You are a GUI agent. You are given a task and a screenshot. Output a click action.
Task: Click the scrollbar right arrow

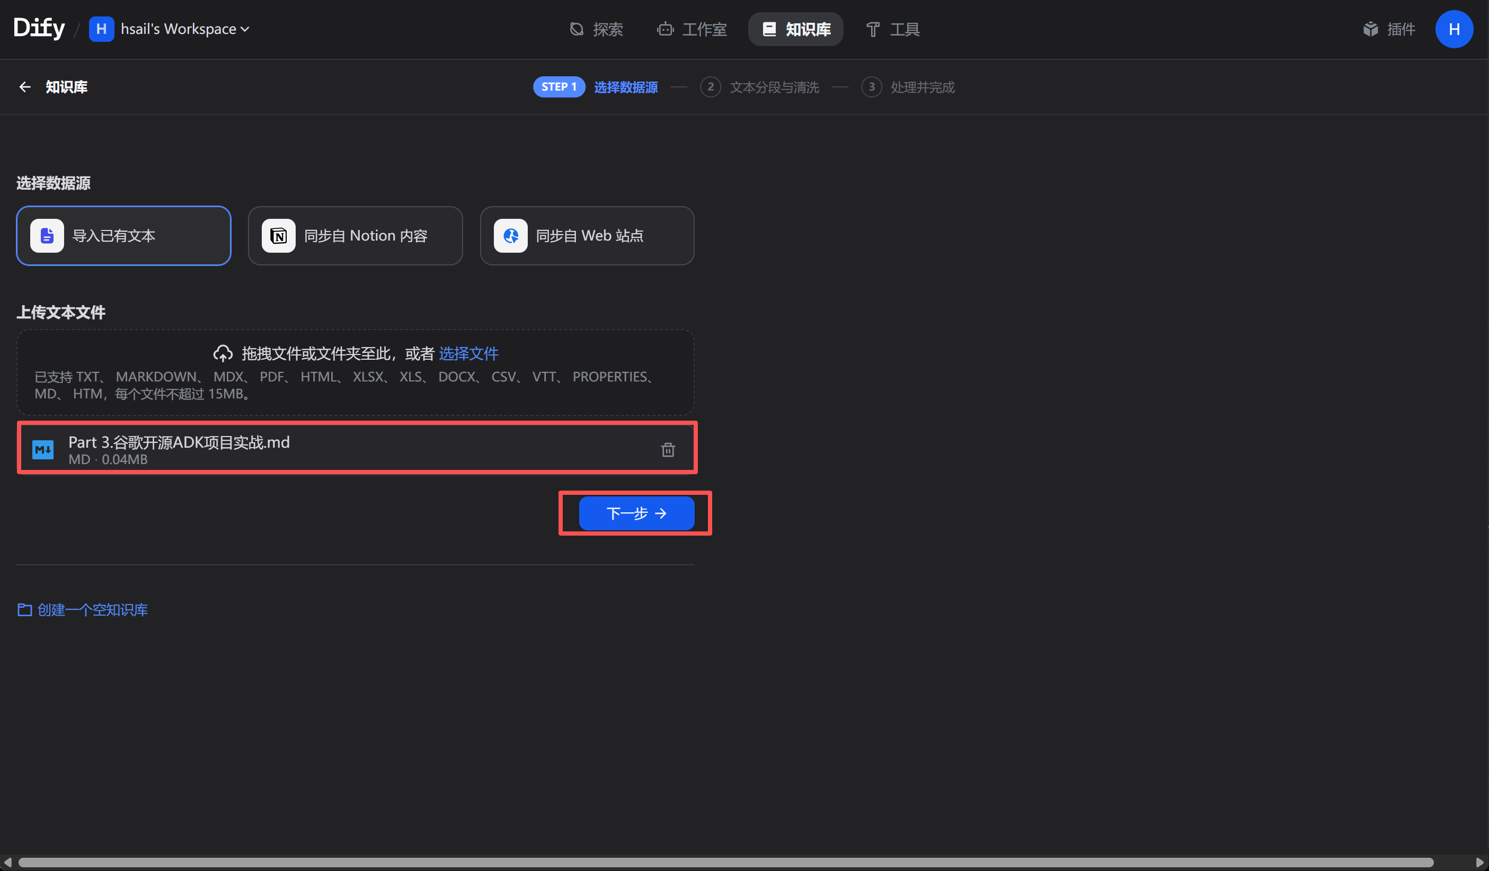coord(1479,862)
